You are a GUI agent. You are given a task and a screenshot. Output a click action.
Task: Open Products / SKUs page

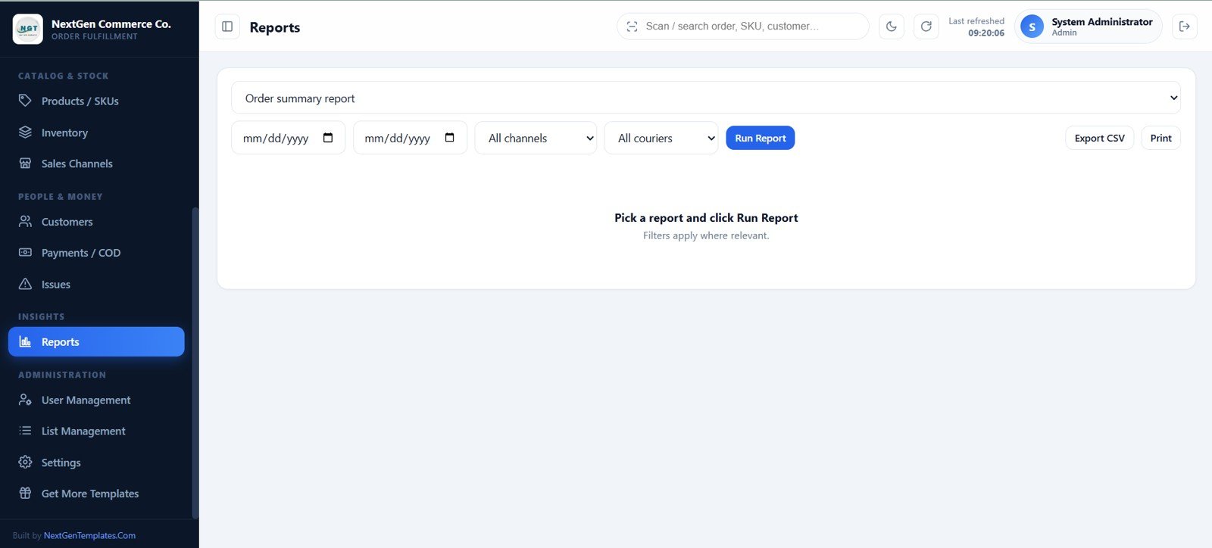[x=96, y=101]
